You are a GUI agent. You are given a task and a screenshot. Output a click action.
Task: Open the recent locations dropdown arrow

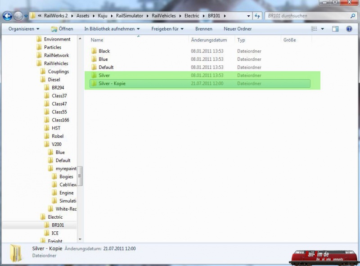pyautogui.click(x=26, y=16)
